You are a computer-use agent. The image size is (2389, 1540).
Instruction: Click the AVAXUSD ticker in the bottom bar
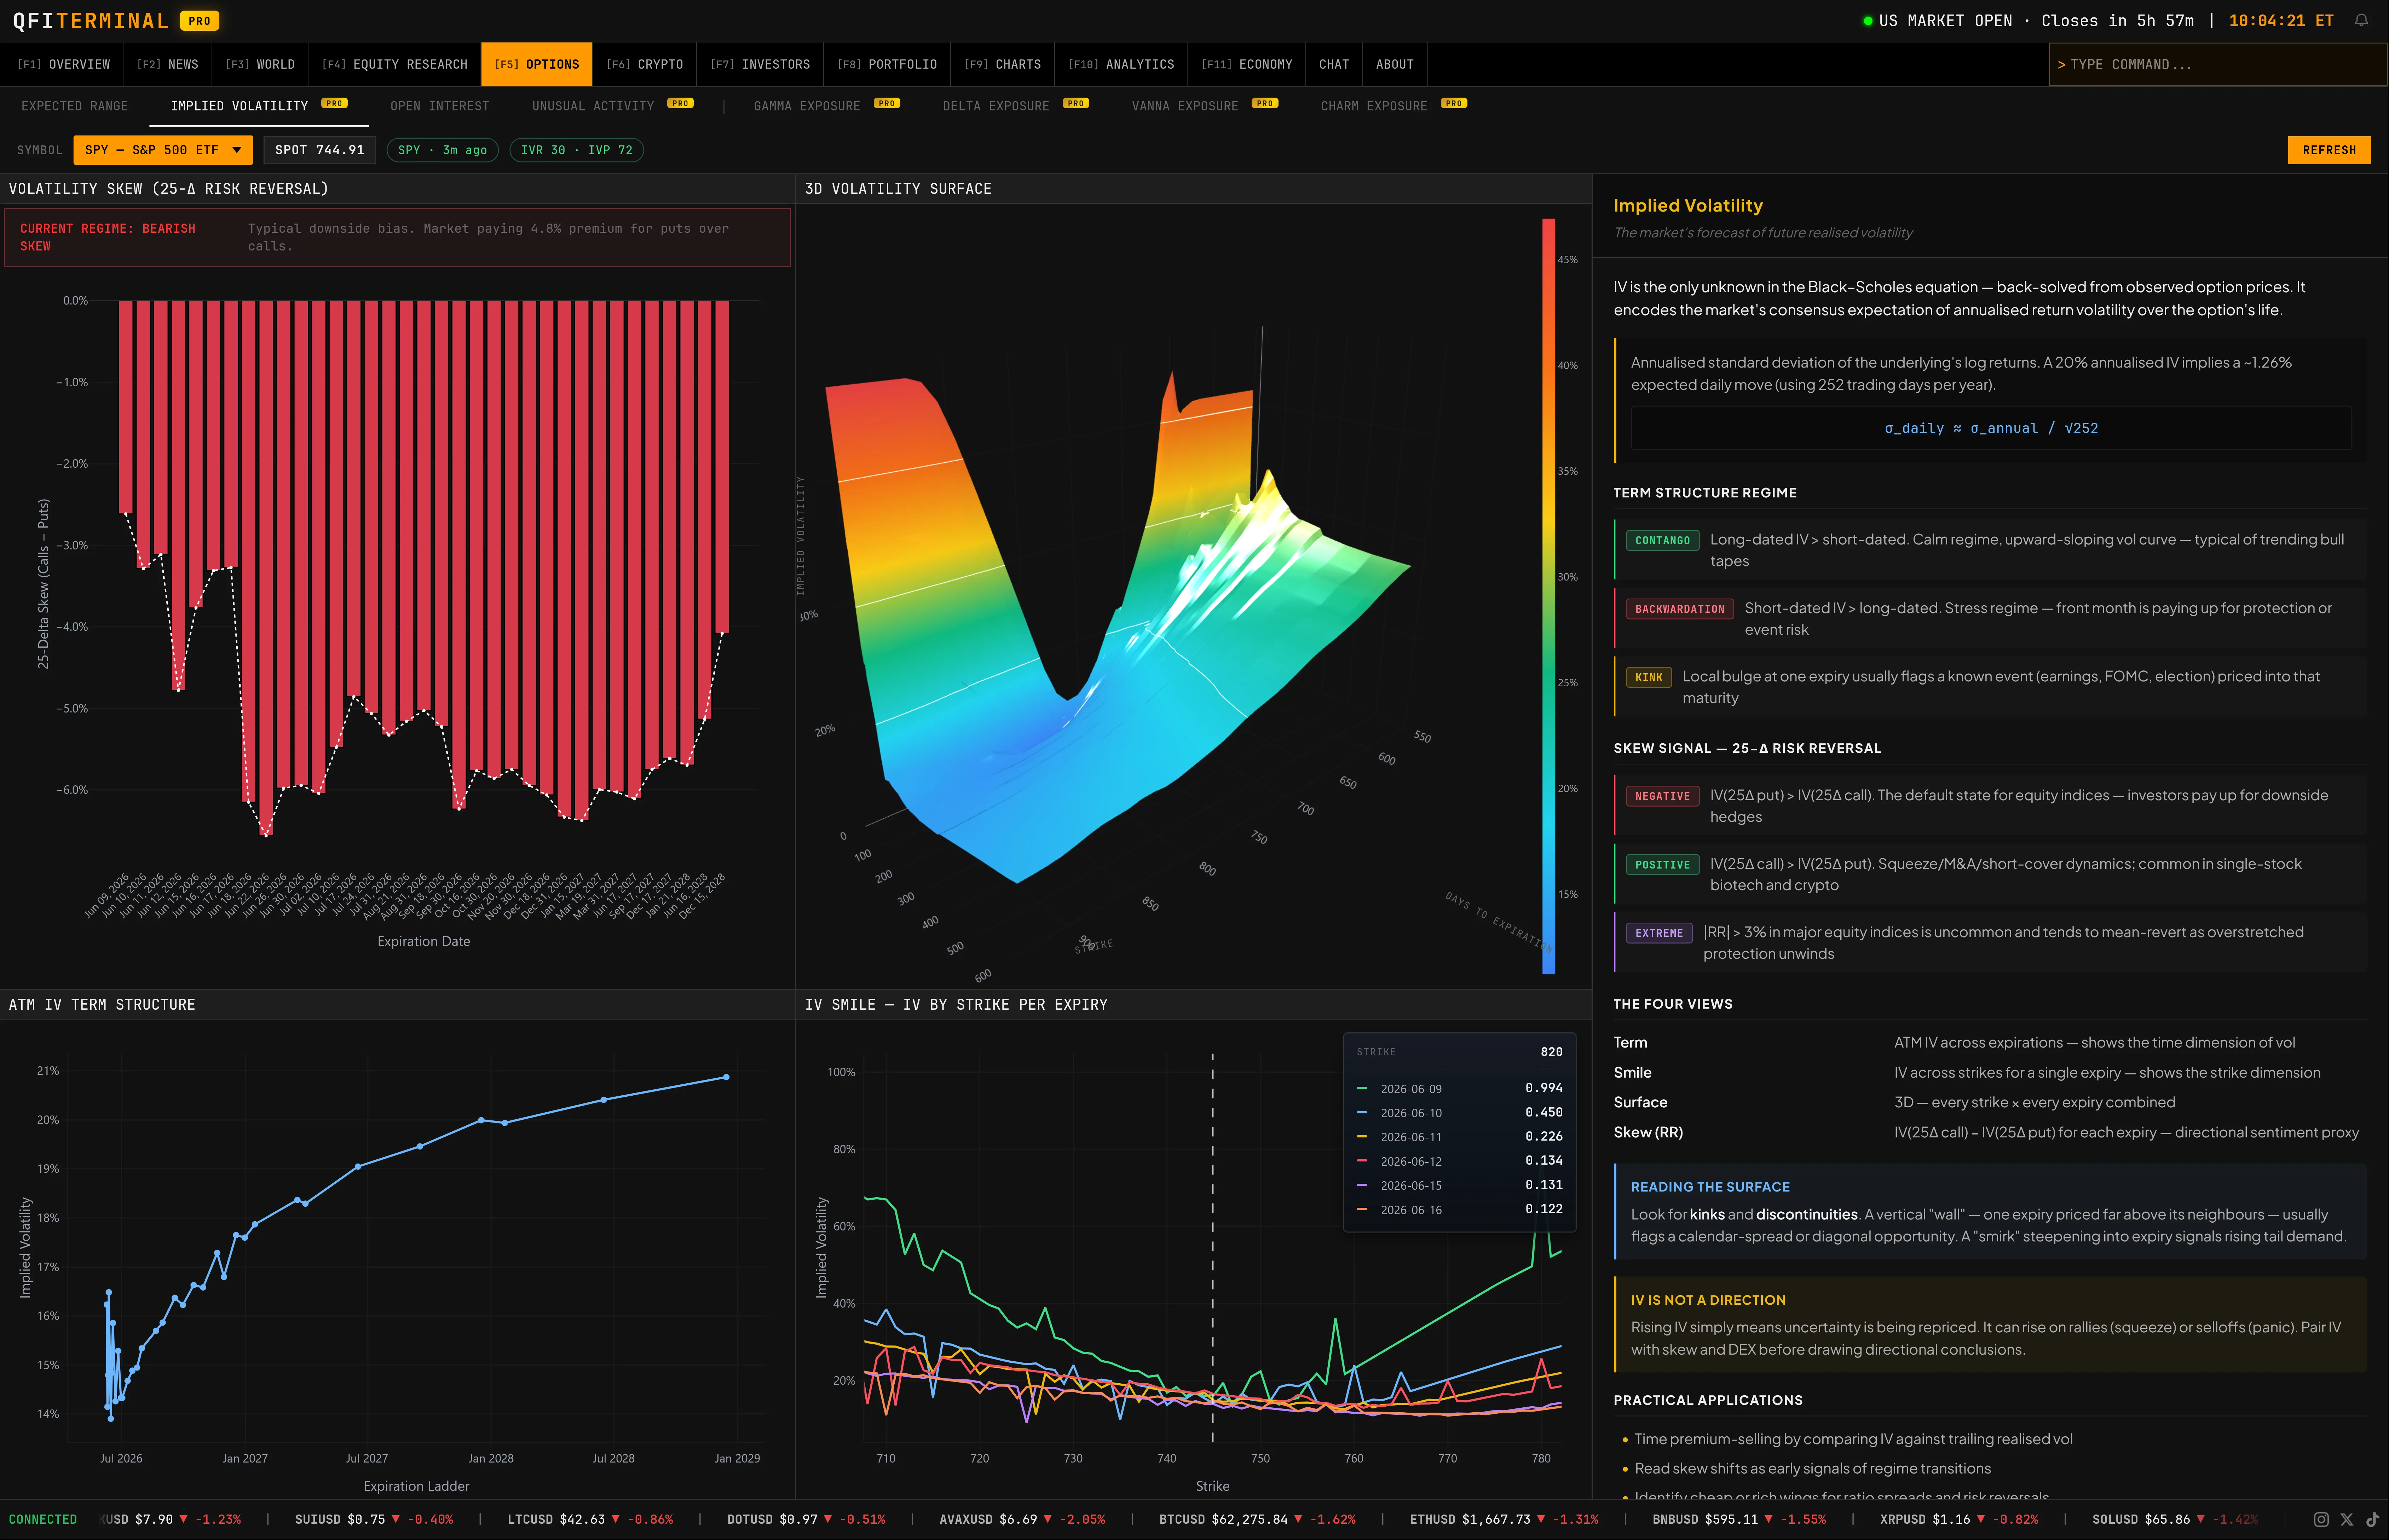pyautogui.click(x=1022, y=1519)
